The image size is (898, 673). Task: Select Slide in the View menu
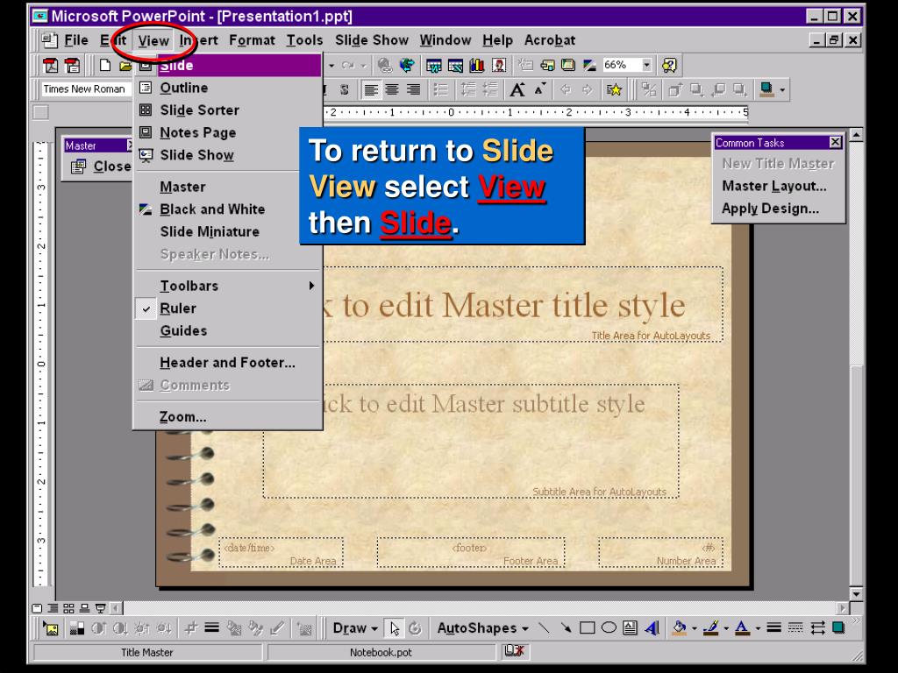227,65
